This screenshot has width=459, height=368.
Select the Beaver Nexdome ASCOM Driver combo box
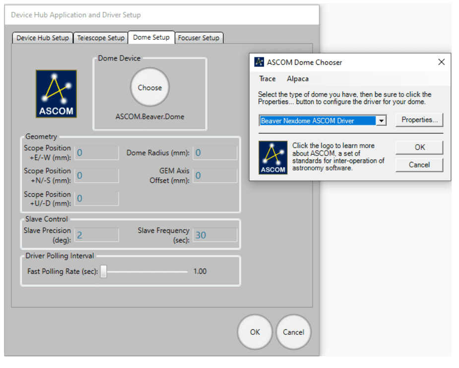click(x=318, y=121)
